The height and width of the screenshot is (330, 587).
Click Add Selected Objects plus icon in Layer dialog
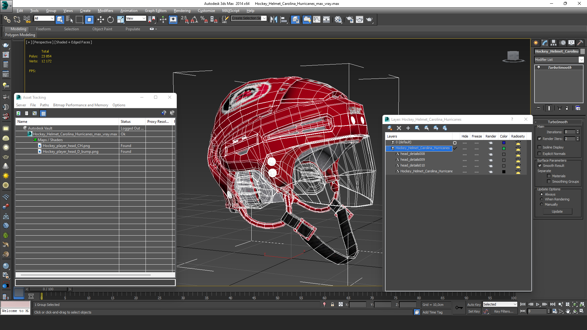408,128
